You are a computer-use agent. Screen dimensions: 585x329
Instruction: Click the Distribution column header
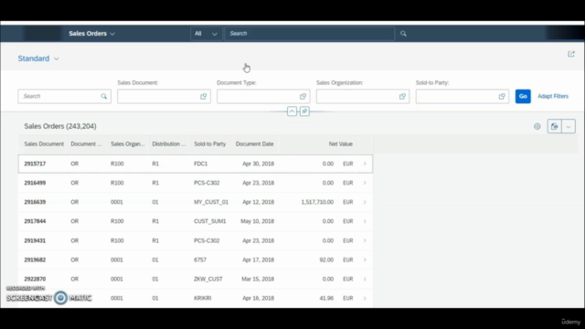169,144
